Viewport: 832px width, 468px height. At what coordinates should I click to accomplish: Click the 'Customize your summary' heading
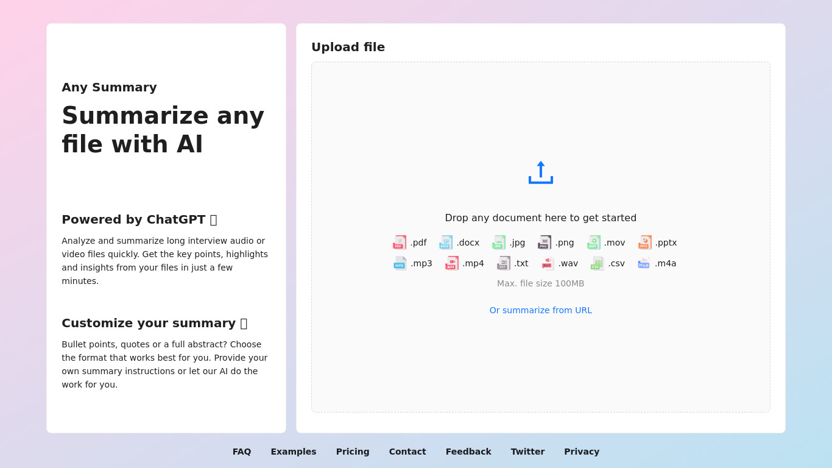click(155, 323)
